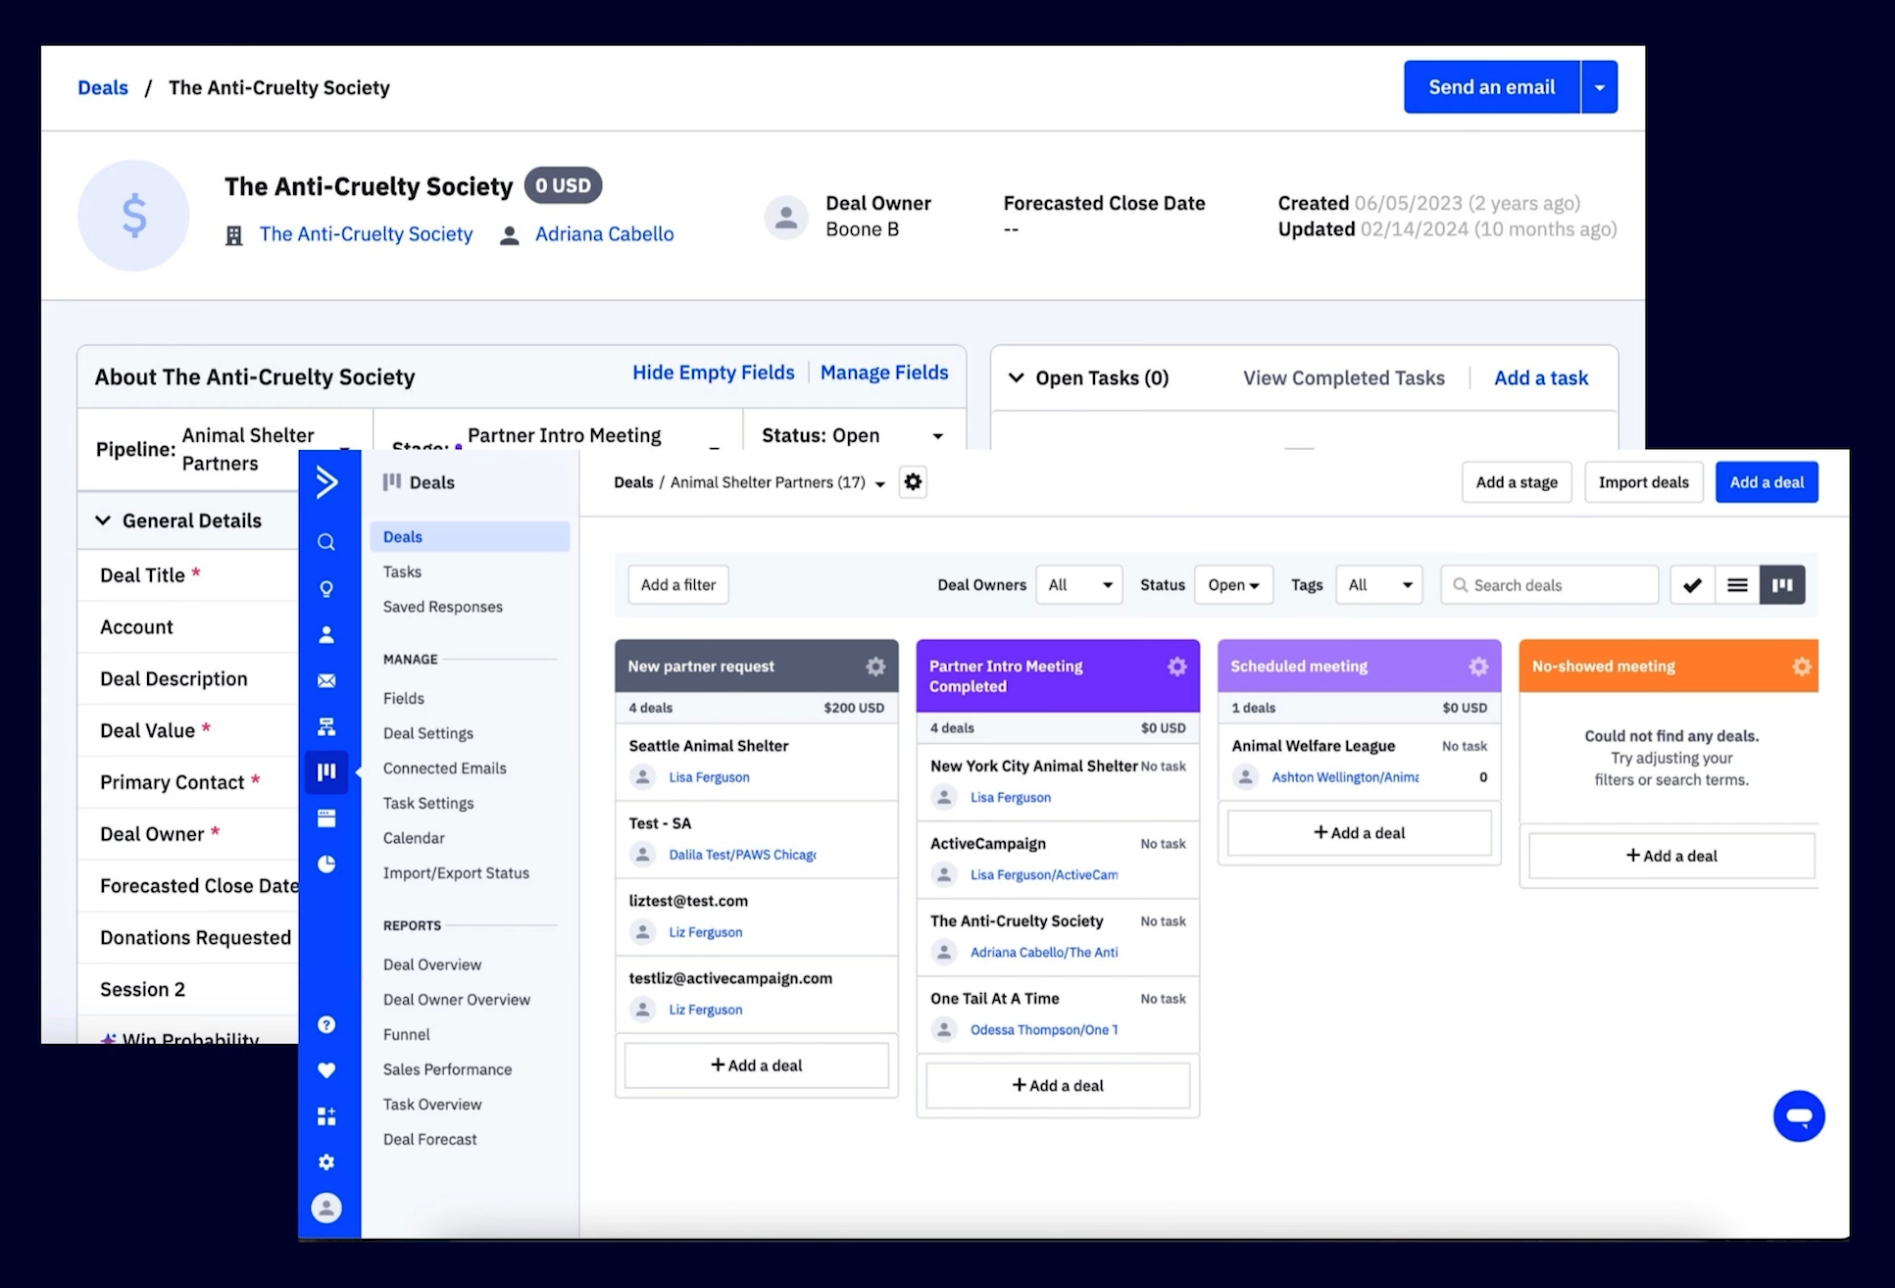The image size is (1895, 1288).
Task: Click the Add a filter button
Action: 678,585
